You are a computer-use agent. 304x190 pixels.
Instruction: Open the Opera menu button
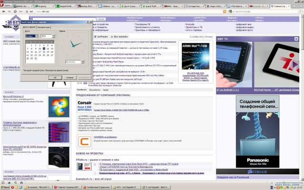(x=6, y=6)
